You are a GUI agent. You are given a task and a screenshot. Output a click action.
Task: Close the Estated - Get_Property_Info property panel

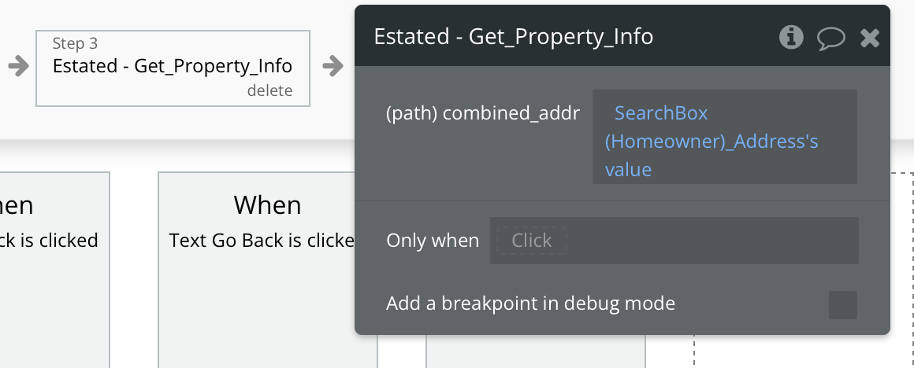(x=870, y=39)
